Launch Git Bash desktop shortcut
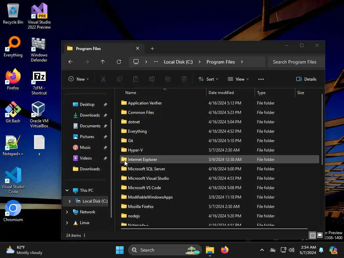The image size is (344, 258). (13, 112)
